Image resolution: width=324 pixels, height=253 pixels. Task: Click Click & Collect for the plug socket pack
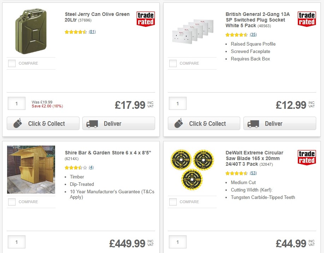tap(204, 124)
